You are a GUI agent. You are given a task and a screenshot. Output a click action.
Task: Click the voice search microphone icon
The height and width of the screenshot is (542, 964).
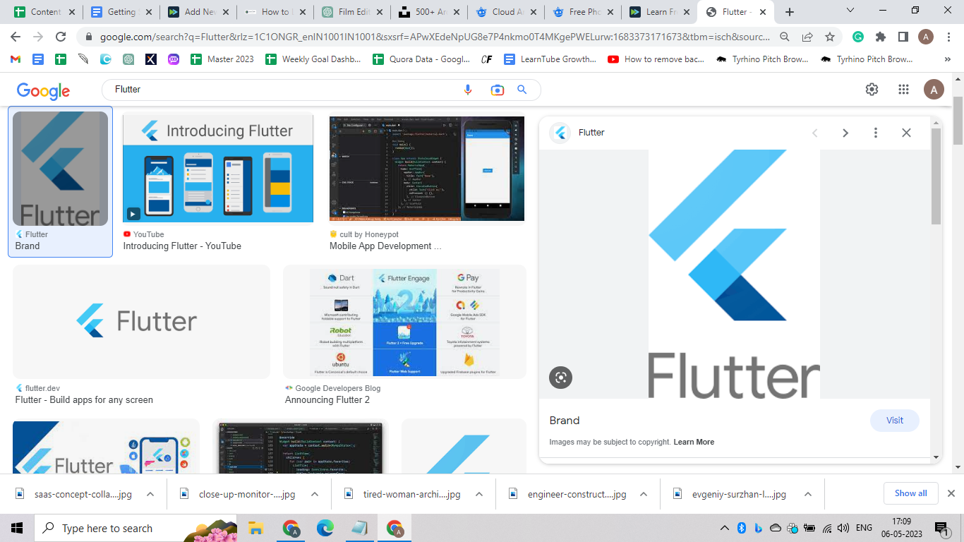point(467,90)
